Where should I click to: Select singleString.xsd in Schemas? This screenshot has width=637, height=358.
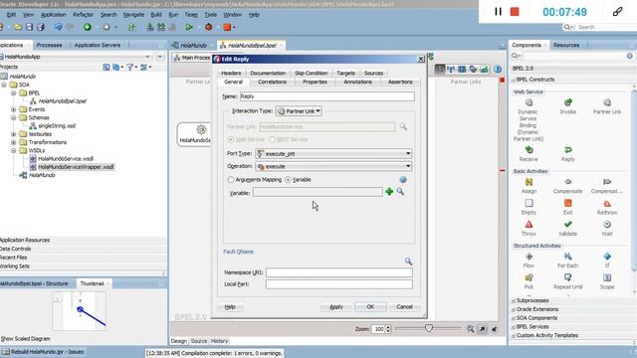57,126
